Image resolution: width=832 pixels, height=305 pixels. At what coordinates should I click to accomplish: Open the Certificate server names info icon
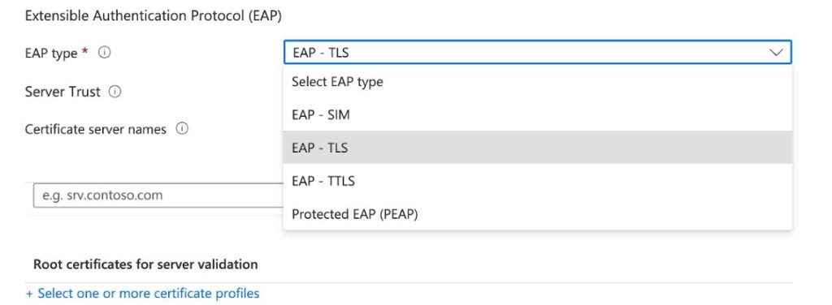coord(182,129)
